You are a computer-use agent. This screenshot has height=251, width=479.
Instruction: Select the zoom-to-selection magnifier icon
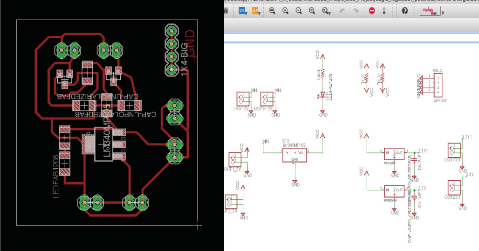click(x=326, y=11)
